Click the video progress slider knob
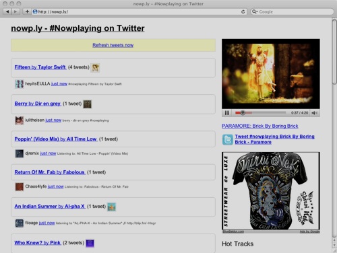The width and height of the screenshot is (337, 253). point(243,112)
